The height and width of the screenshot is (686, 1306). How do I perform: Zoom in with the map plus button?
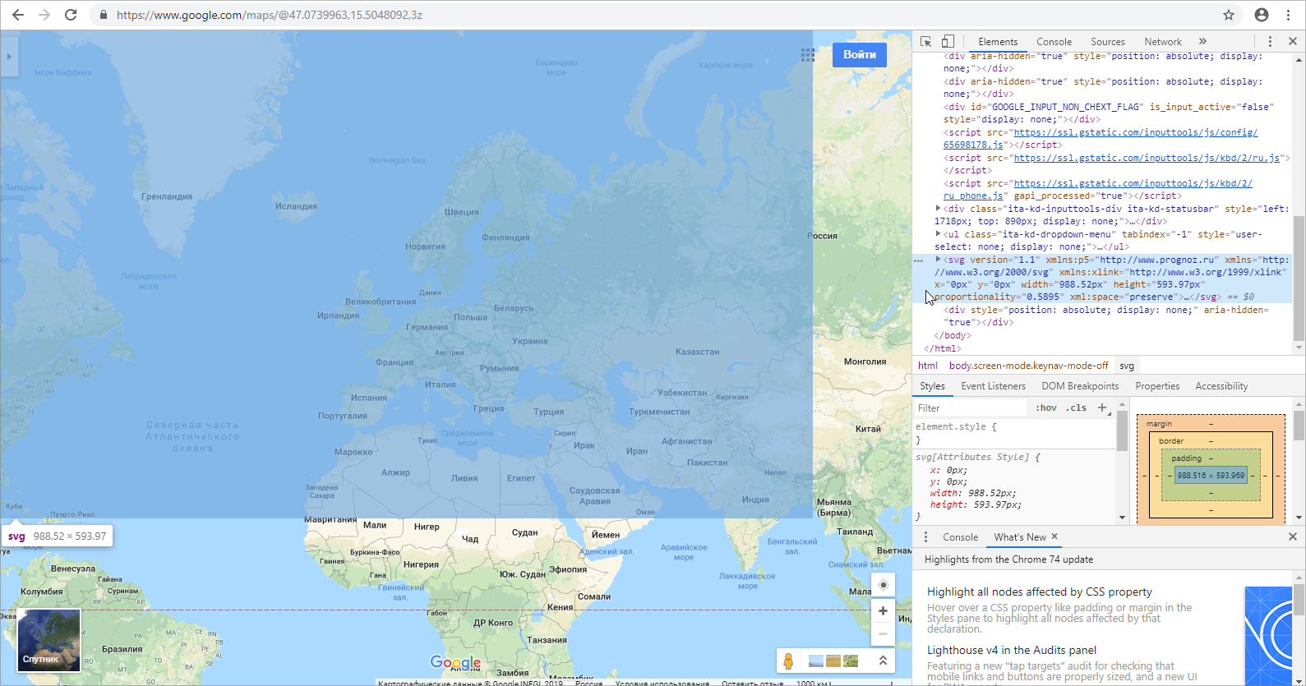click(x=883, y=610)
